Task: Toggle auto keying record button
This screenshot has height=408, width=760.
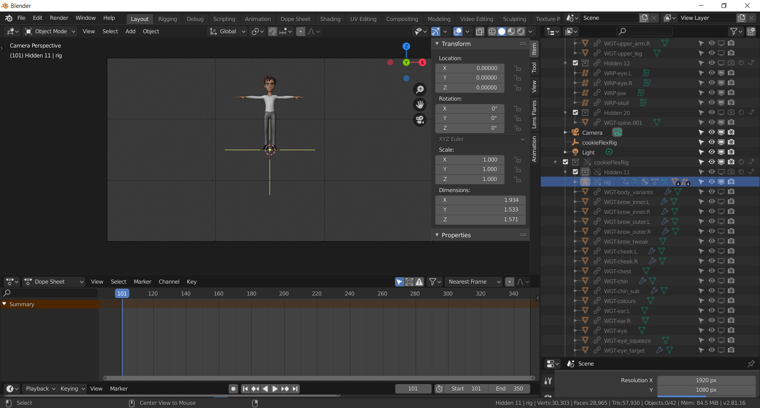Action: pyautogui.click(x=234, y=389)
